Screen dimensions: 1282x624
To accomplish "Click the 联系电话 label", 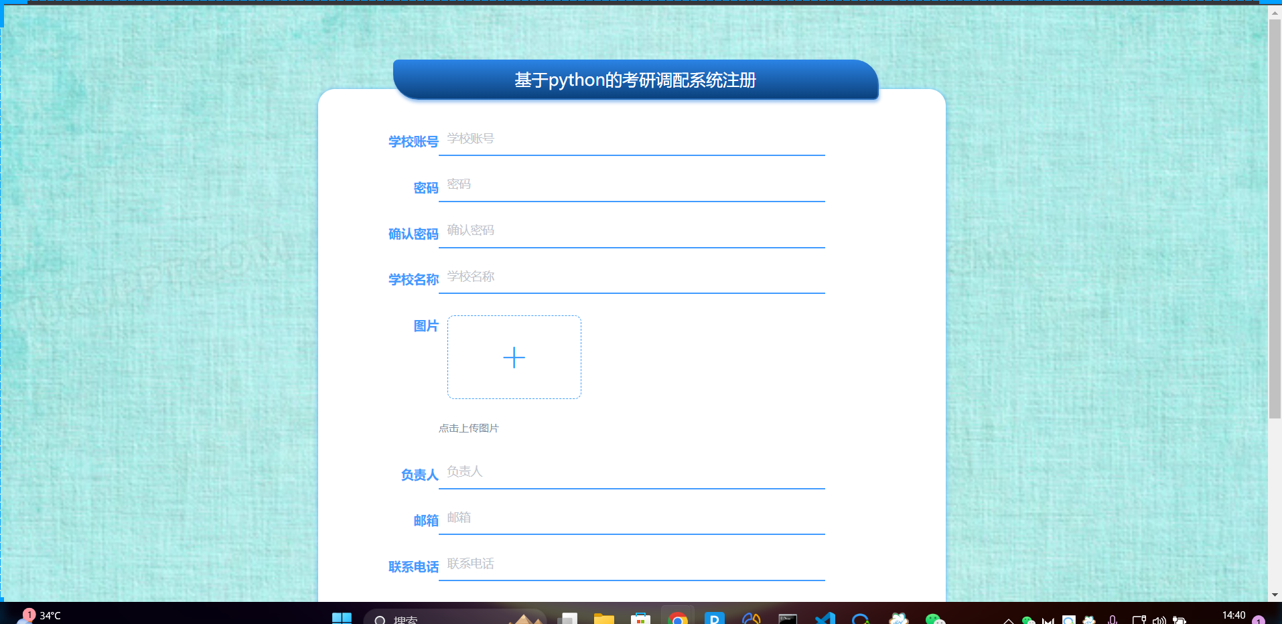I will click(413, 566).
